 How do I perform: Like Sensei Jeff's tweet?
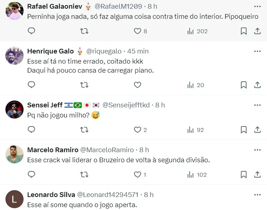(137, 130)
